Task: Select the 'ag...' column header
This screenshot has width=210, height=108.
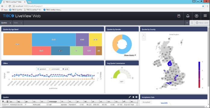Action: [21, 101]
